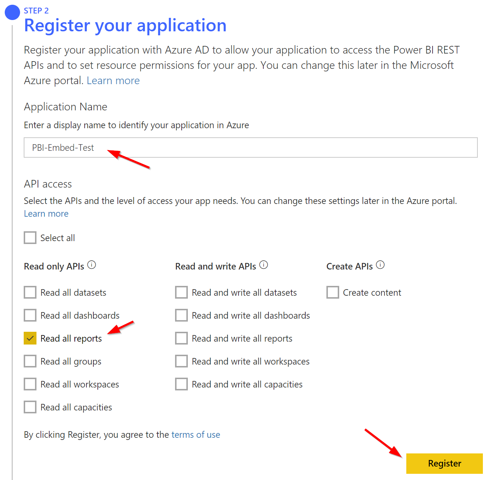This screenshot has height=480, width=492.
Task: Open Learn more link under API access
Action: (46, 214)
